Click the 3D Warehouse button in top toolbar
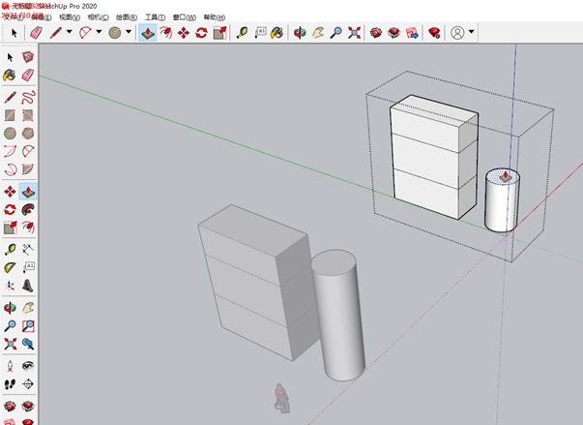 tap(375, 33)
